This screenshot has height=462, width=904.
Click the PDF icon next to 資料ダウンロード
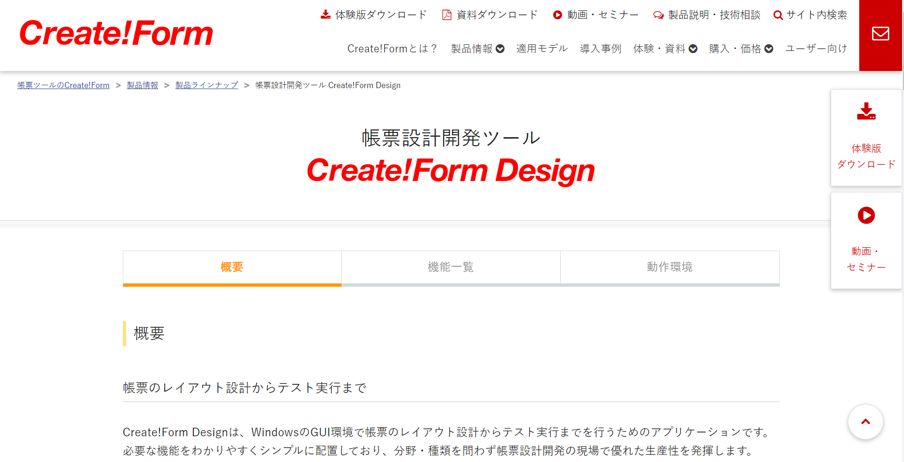click(x=447, y=14)
